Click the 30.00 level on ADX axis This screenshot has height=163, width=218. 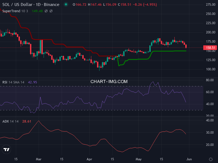click(210, 133)
